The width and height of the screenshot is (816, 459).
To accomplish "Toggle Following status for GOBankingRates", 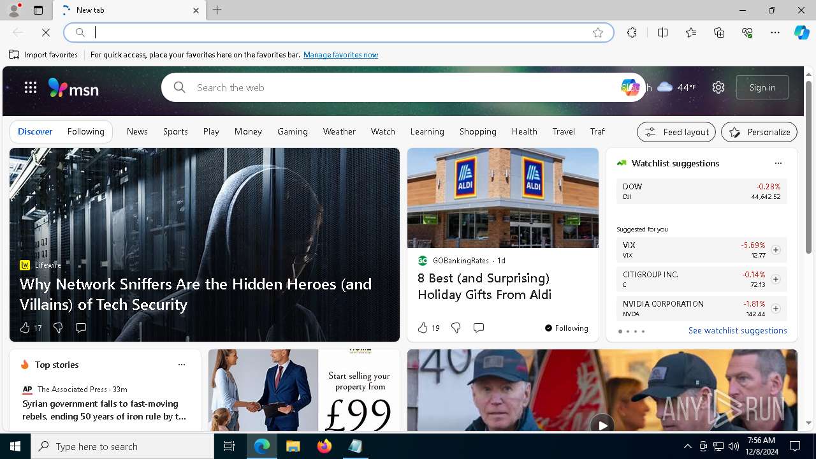I will pyautogui.click(x=567, y=328).
